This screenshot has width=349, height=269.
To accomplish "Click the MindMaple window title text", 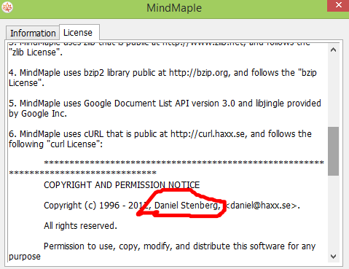I will pyautogui.click(x=174, y=8).
